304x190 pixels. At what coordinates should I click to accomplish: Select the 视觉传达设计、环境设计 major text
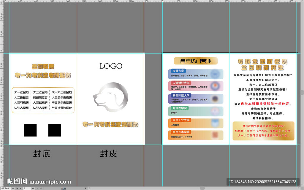tap(181, 137)
